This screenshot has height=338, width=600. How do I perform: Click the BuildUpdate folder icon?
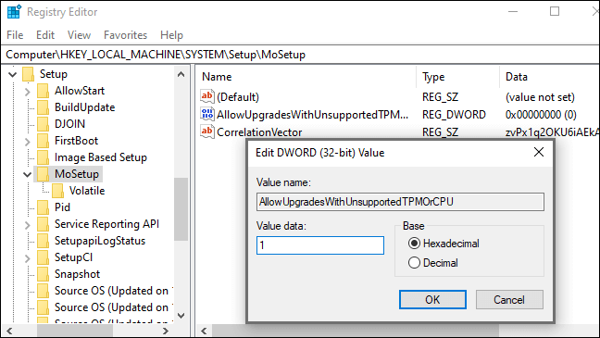pos(43,107)
